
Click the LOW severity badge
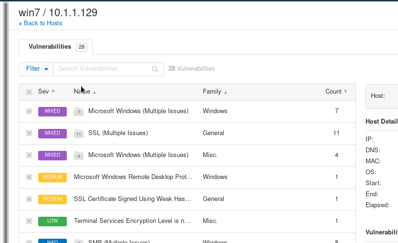[x=52, y=221]
